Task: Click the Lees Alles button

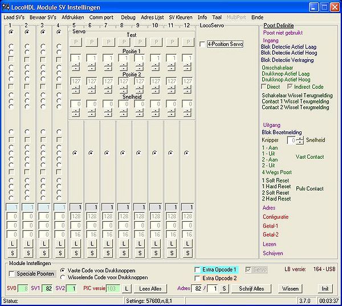Action: (x=150, y=289)
